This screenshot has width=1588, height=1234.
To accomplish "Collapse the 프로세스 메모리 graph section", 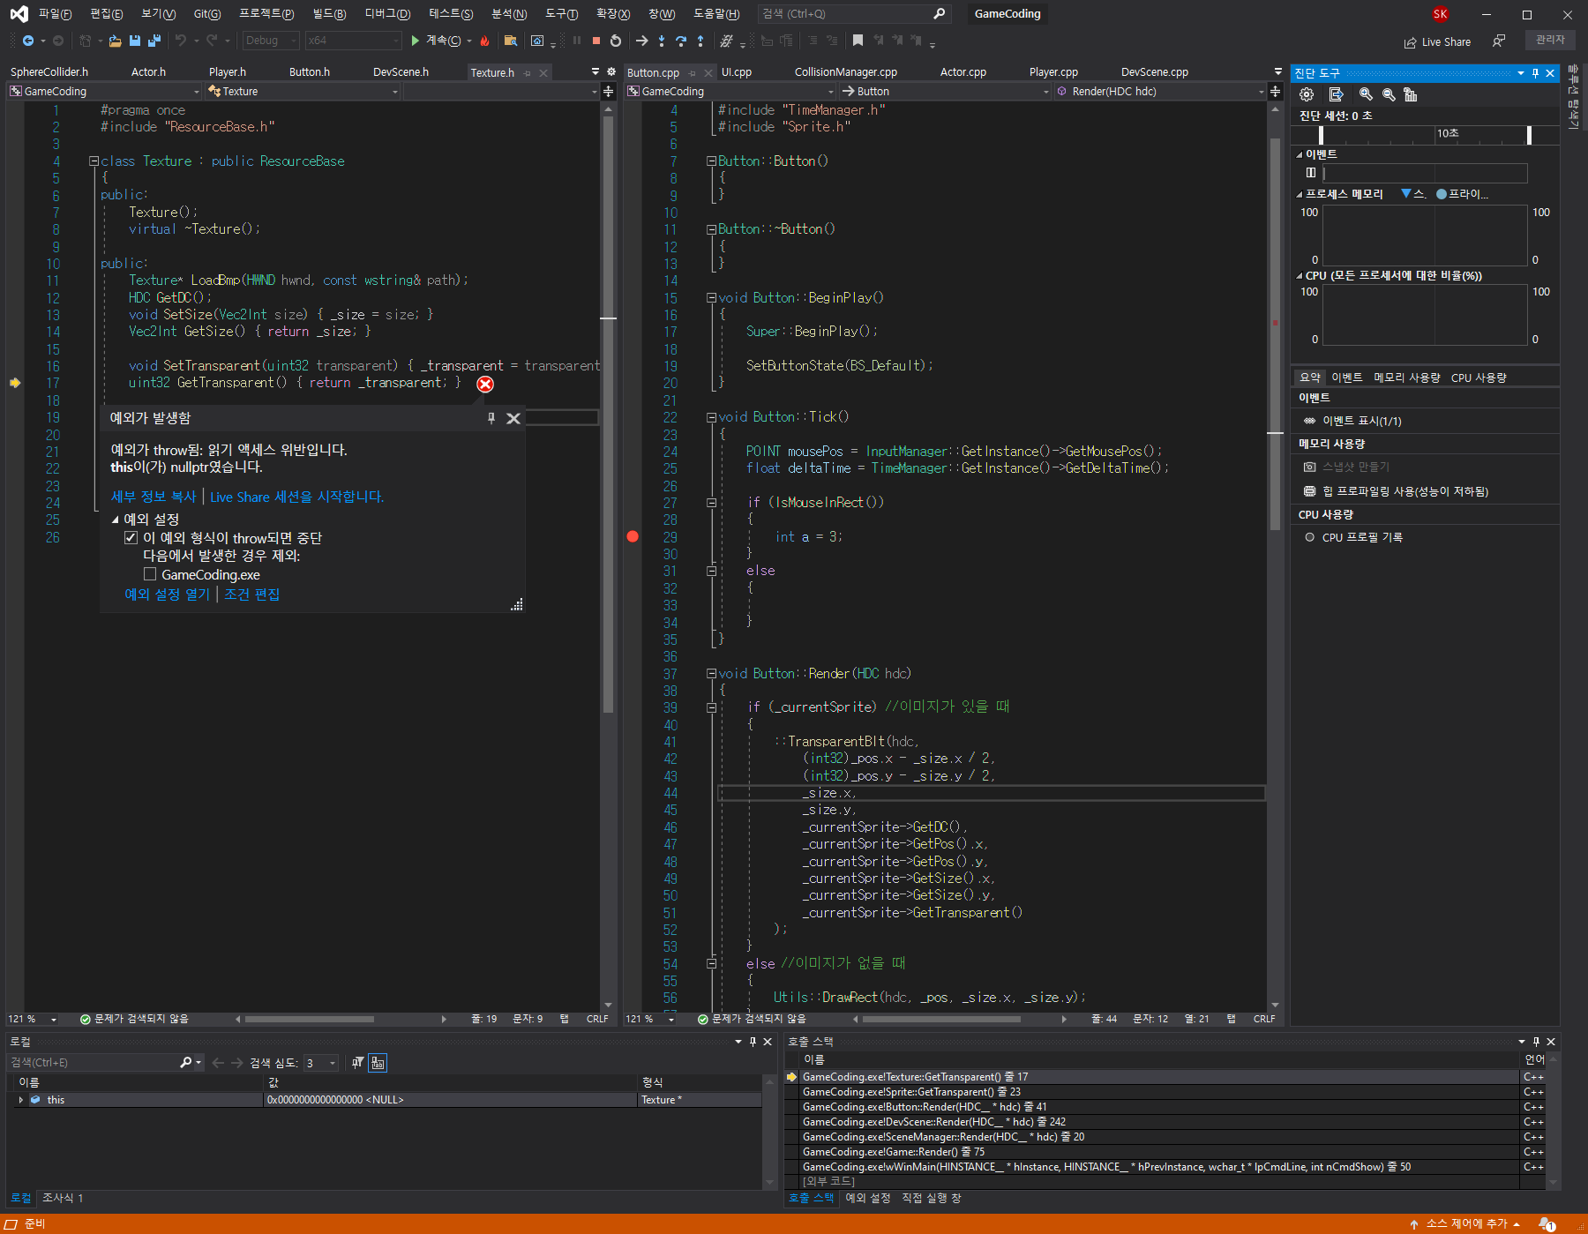I will (1300, 194).
